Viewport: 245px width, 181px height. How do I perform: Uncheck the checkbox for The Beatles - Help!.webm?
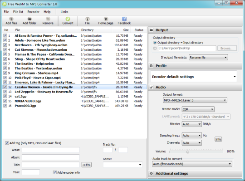[5, 64]
